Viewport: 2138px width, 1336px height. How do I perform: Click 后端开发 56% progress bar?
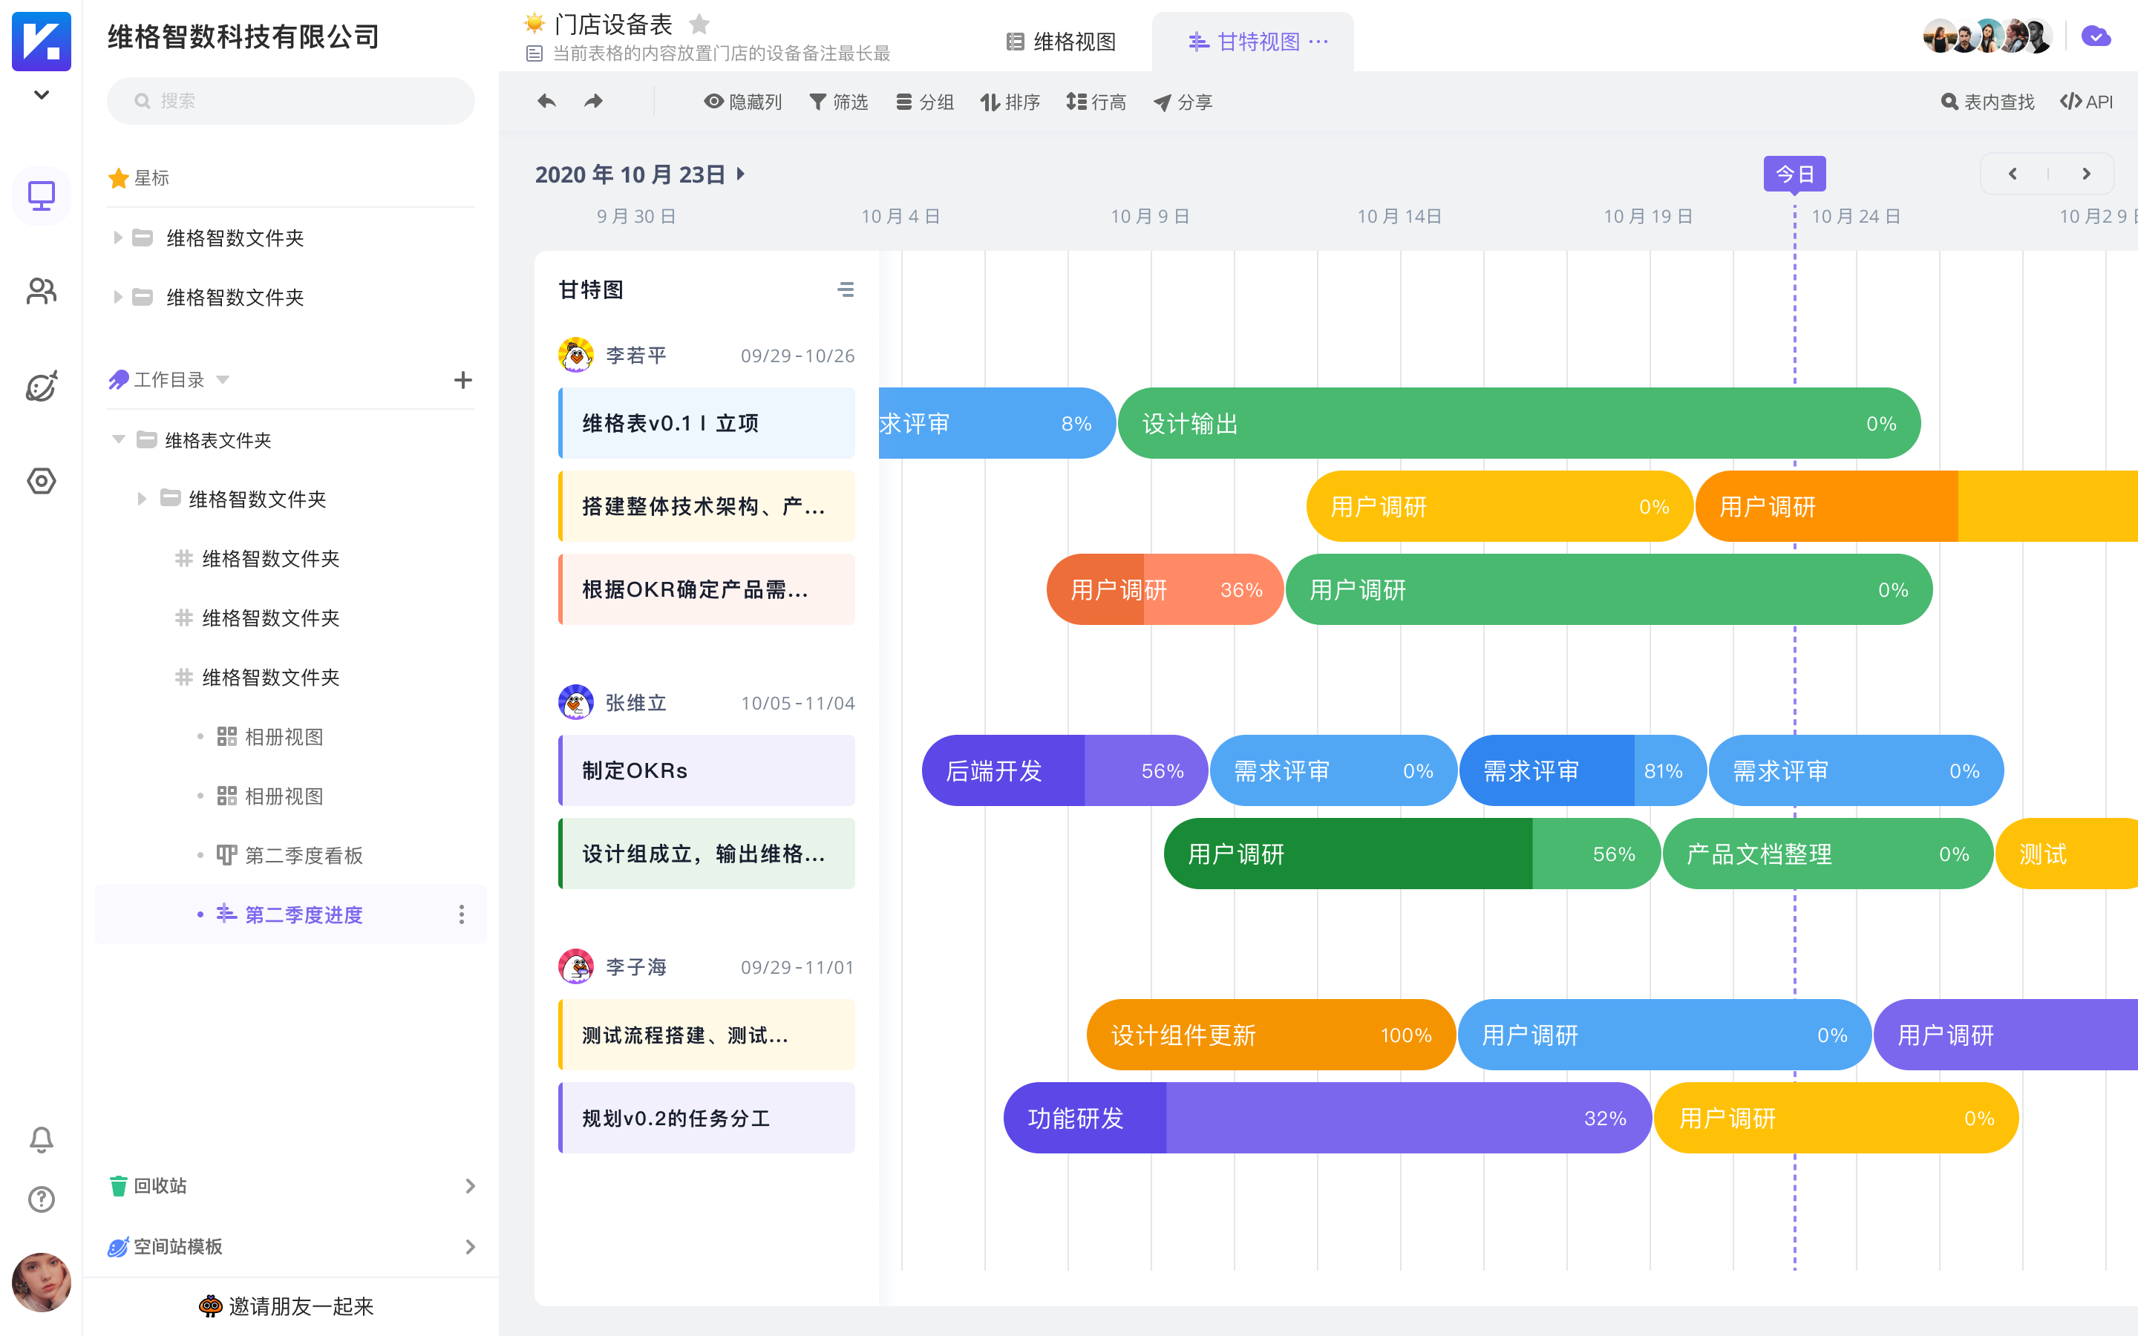pyautogui.click(x=1064, y=770)
